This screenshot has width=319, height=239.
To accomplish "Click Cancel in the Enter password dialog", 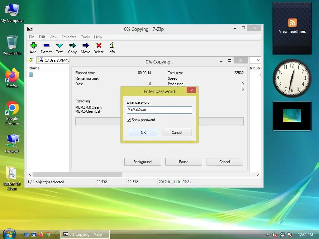I will tap(177, 133).
